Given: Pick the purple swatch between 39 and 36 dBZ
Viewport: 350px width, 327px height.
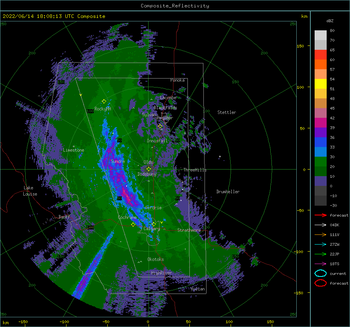Looking at the screenshot, I should (320, 133).
